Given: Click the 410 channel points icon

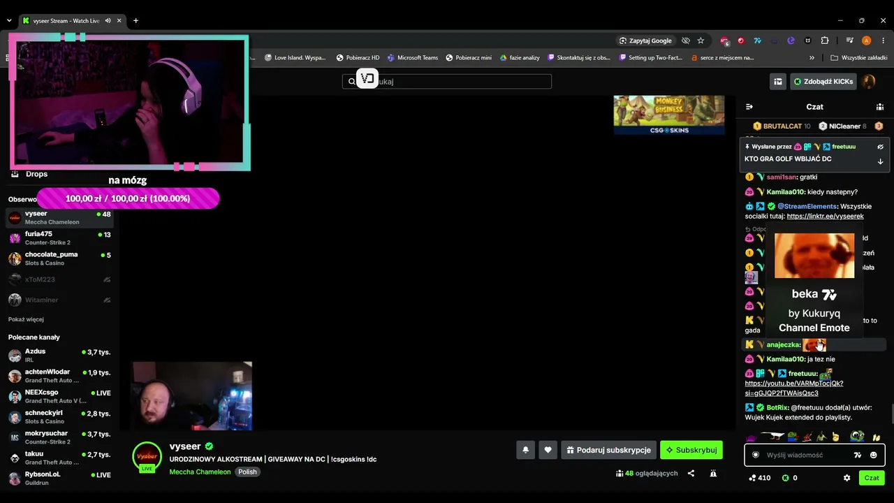Looking at the screenshot, I should (x=752, y=478).
